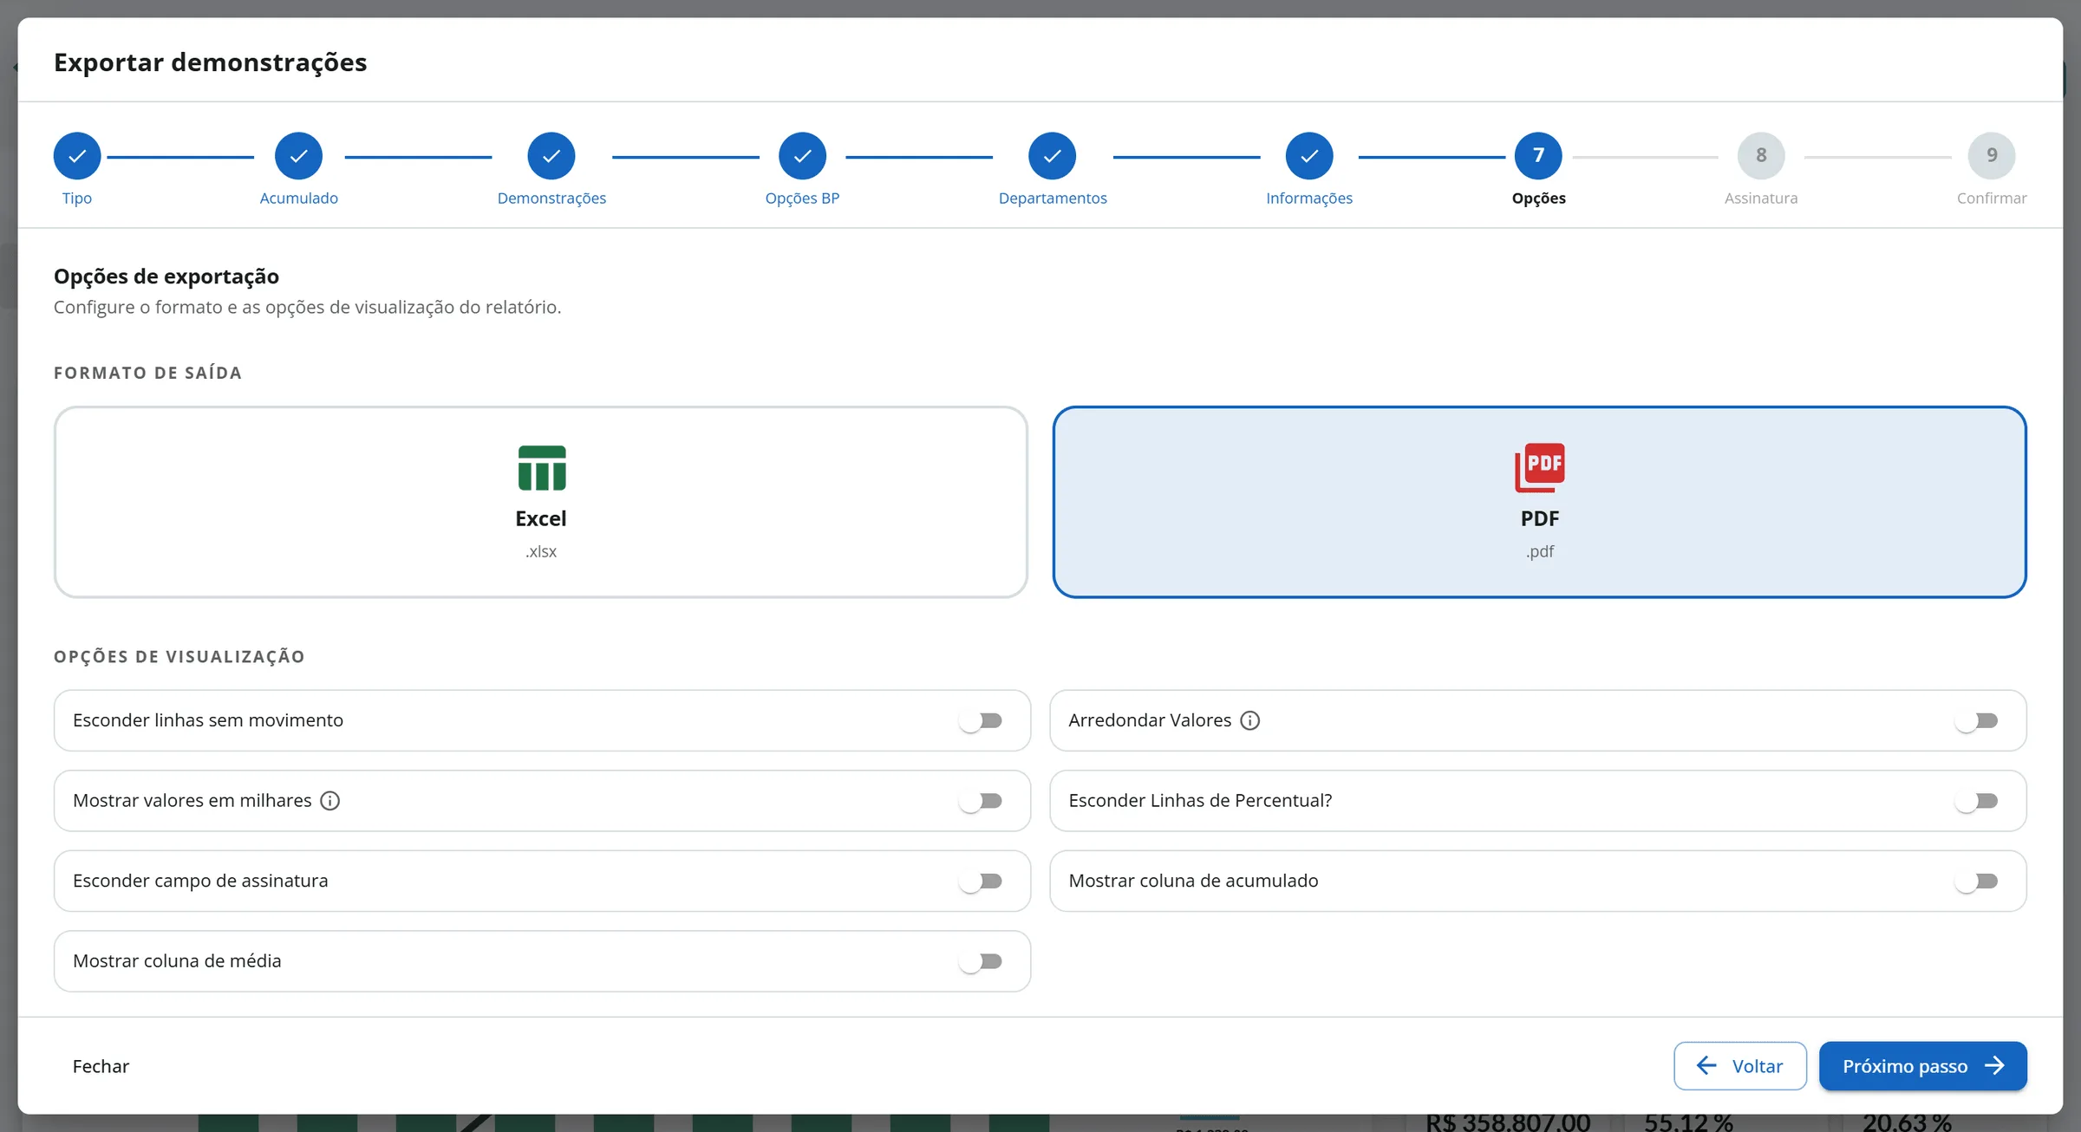This screenshot has width=2081, height=1132.
Task: Click the Informações step label
Action: tap(1309, 198)
